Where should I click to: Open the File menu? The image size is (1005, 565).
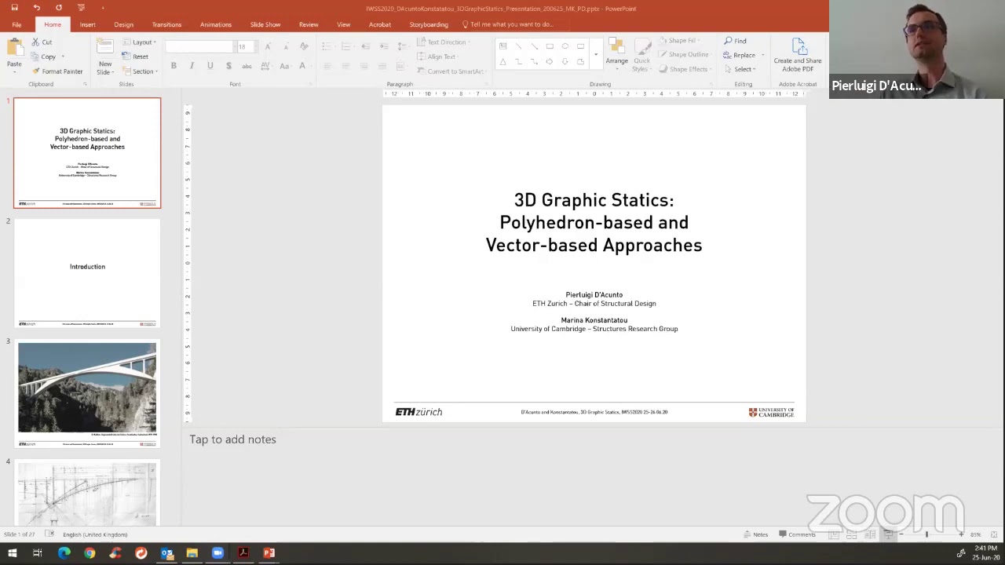point(16,24)
